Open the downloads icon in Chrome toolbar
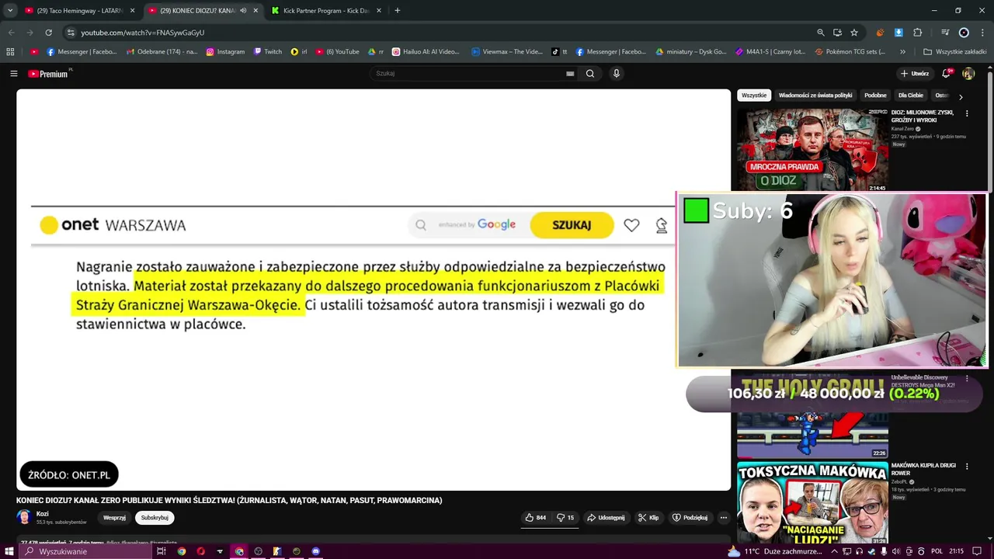Image resolution: width=994 pixels, height=559 pixels. point(898,33)
